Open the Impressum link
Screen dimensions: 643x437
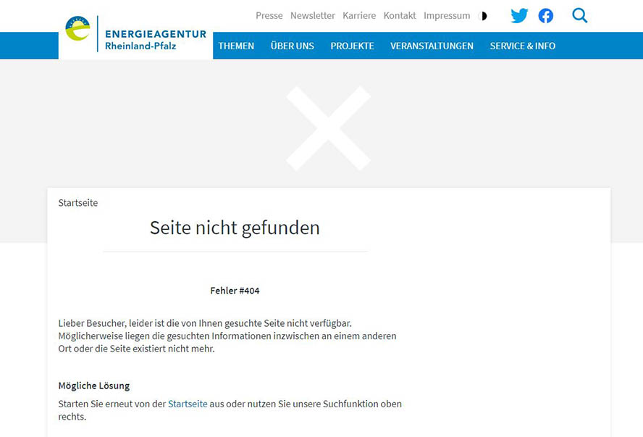[x=446, y=15]
